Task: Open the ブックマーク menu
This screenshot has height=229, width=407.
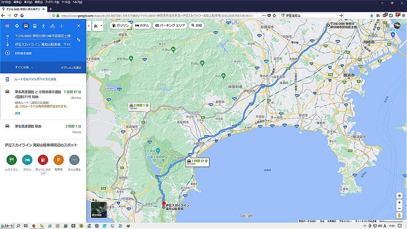Action: tap(52, 2)
